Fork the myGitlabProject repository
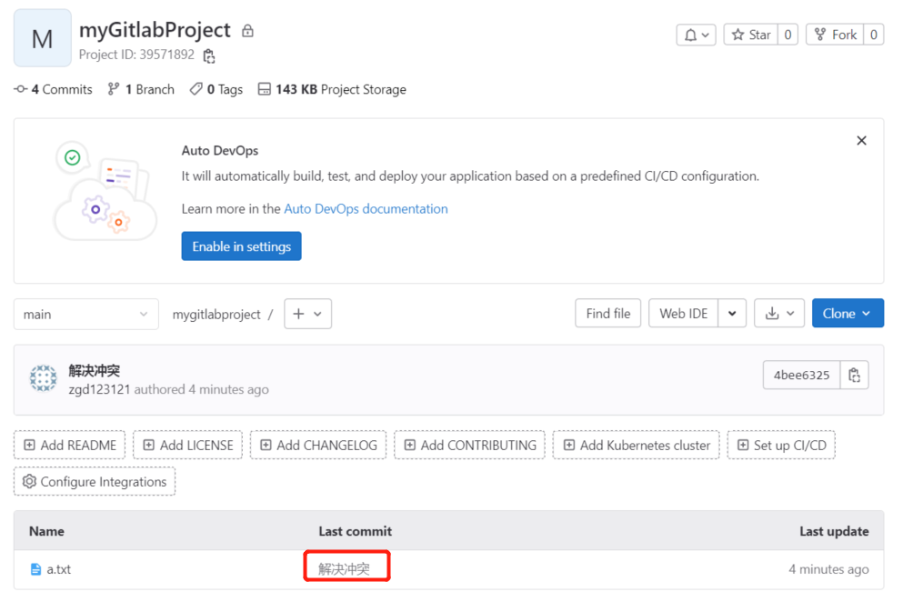The image size is (903, 602). click(837, 35)
